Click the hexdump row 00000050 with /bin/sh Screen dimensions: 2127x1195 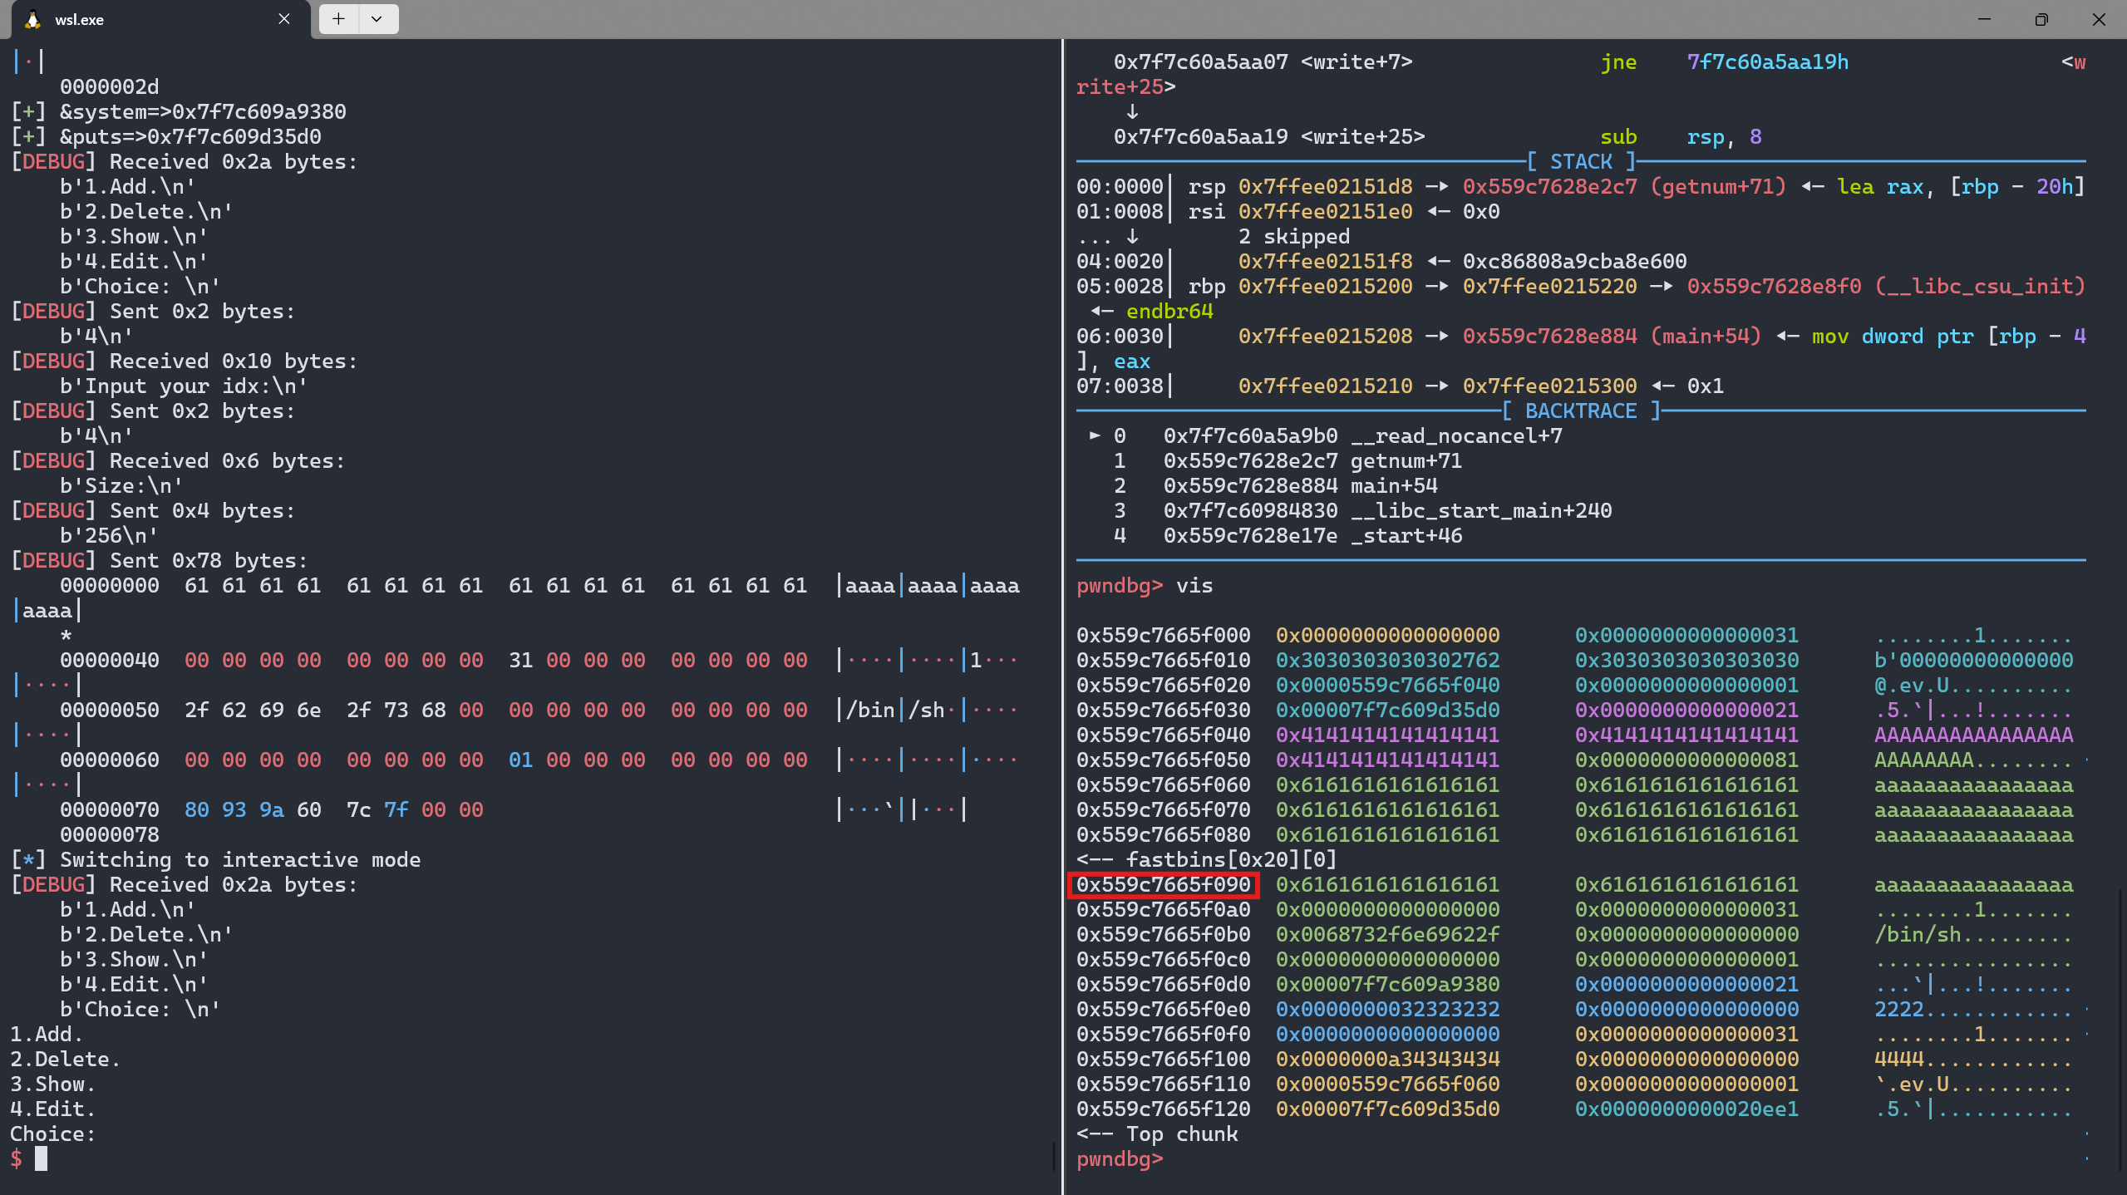coord(539,710)
